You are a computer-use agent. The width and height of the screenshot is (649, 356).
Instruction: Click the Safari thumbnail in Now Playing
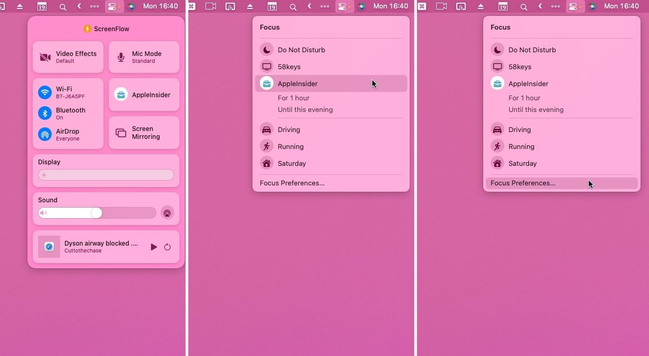[49, 247]
